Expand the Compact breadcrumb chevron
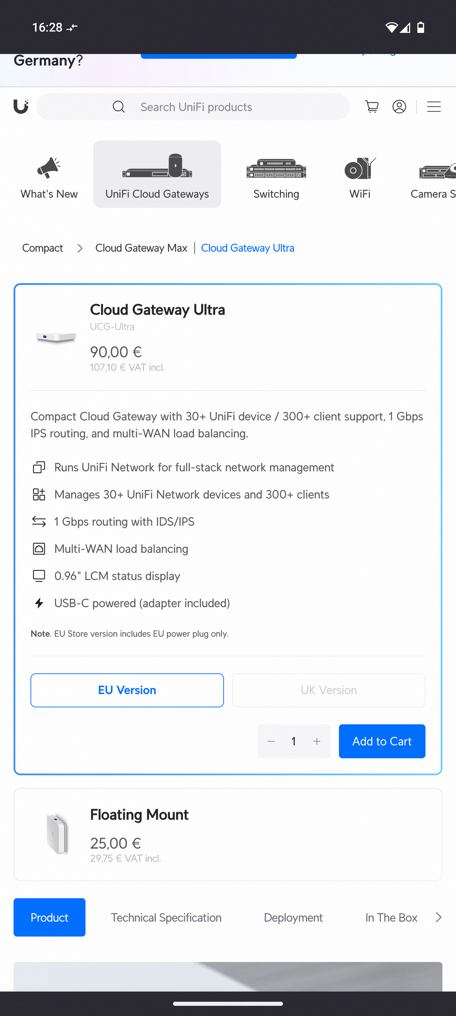The height and width of the screenshot is (1016, 456). click(x=80, y=248)
